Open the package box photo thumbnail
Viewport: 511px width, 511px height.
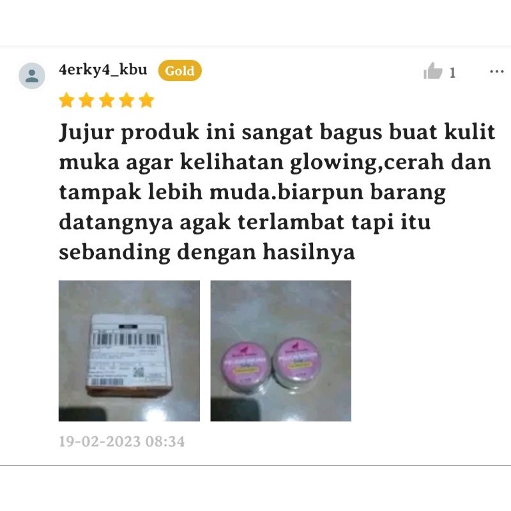point(129,351)
